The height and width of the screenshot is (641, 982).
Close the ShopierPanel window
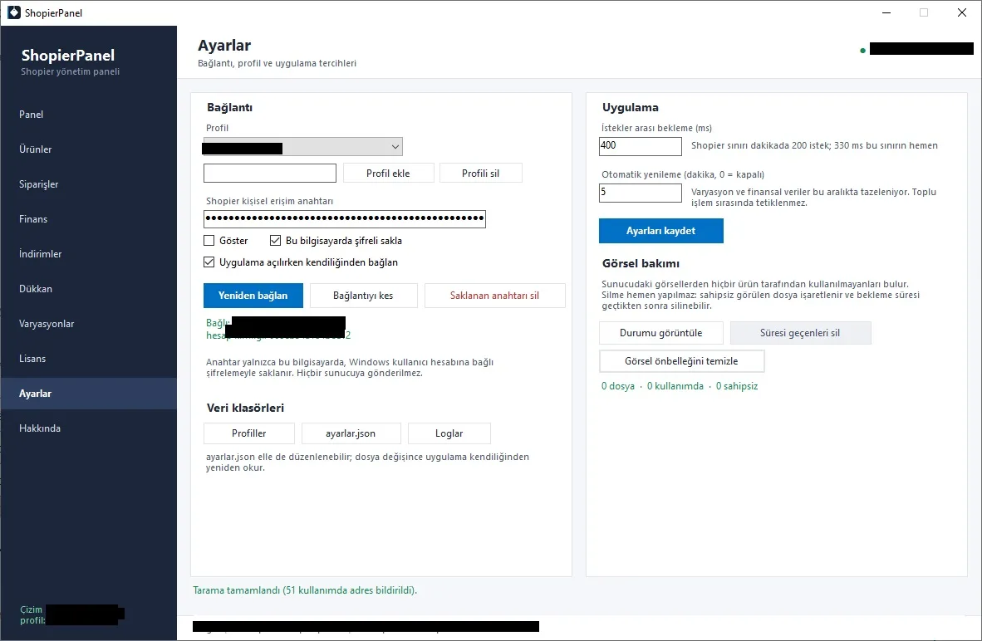(x=962, y=12)
